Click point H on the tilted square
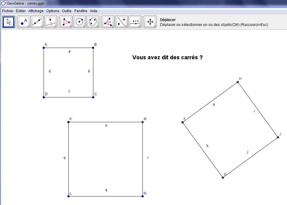287x205 pixels. tap(238, 82)
